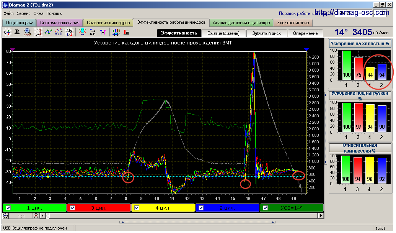
Task: Switch algorithm with the Alg 1/2 icon
Action: [x=69, y=32]
